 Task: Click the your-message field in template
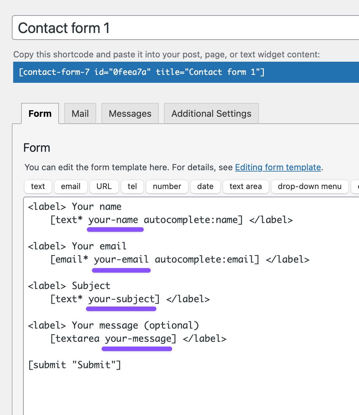[x=138, y=338]
